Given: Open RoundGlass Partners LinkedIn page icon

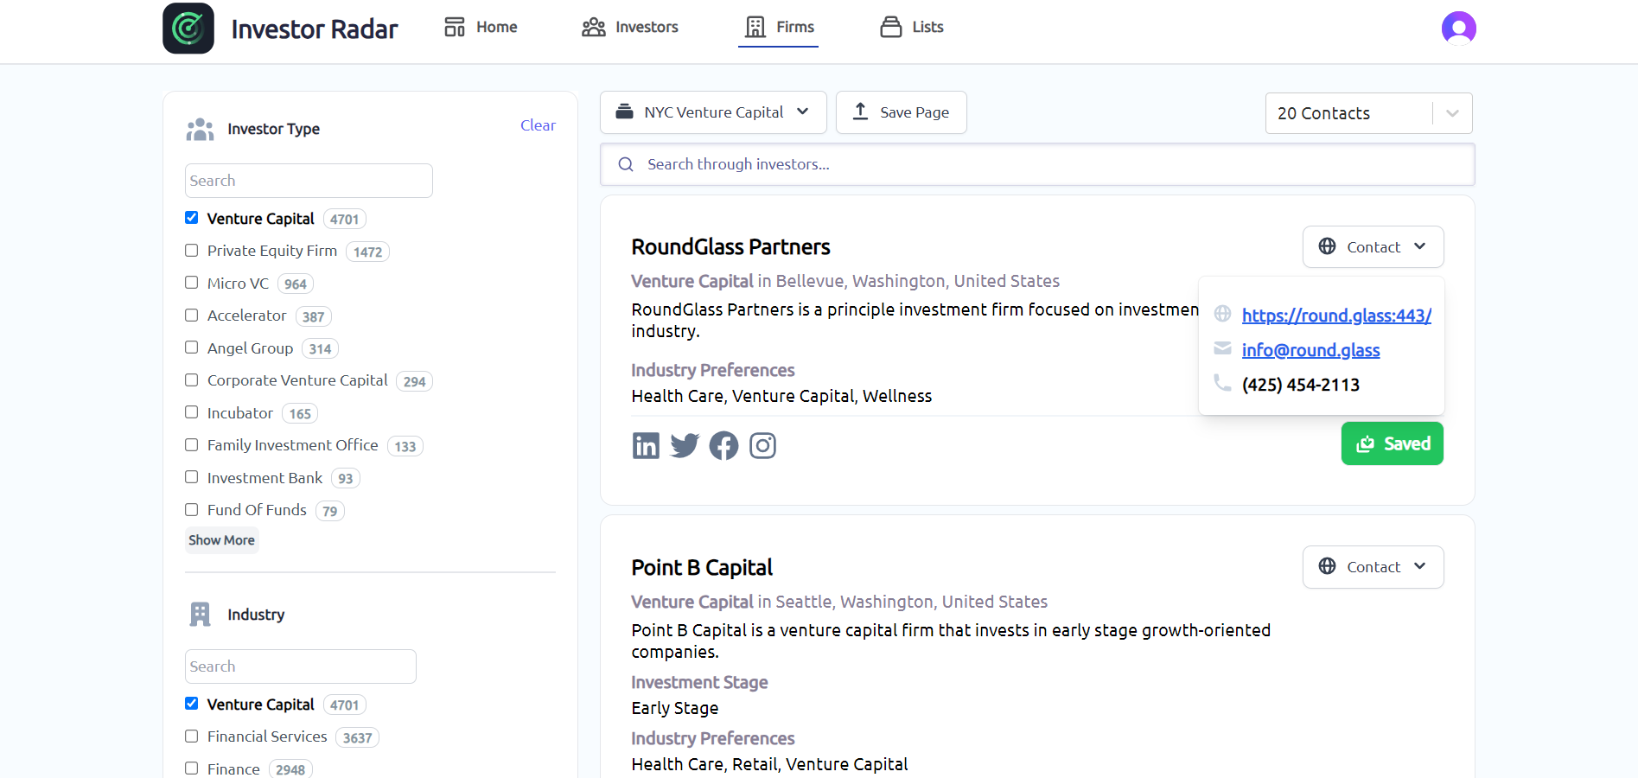Looking at the screenshot, I should click(x=646, y=445).
